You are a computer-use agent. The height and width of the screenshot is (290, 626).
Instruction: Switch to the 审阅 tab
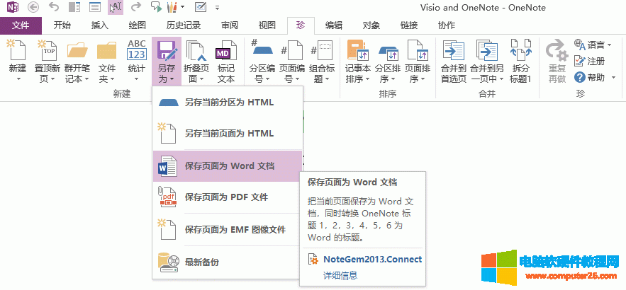230,26
